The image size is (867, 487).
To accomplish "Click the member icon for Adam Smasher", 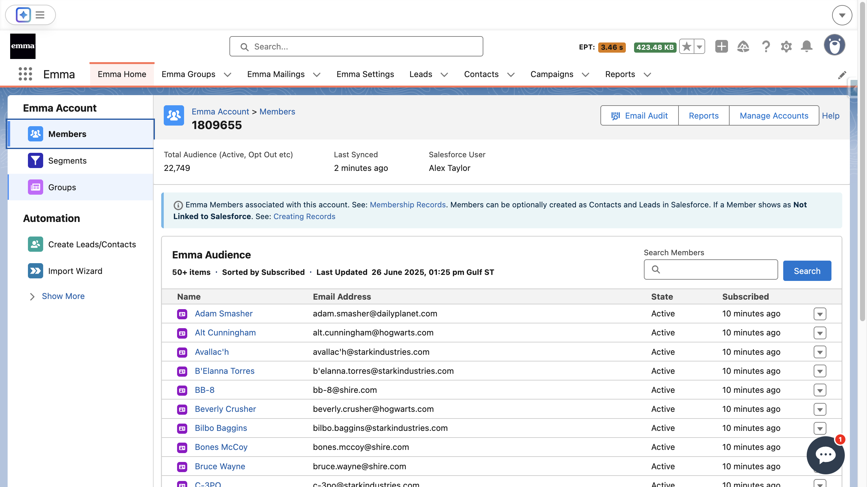I will click(x=182, y=314).
